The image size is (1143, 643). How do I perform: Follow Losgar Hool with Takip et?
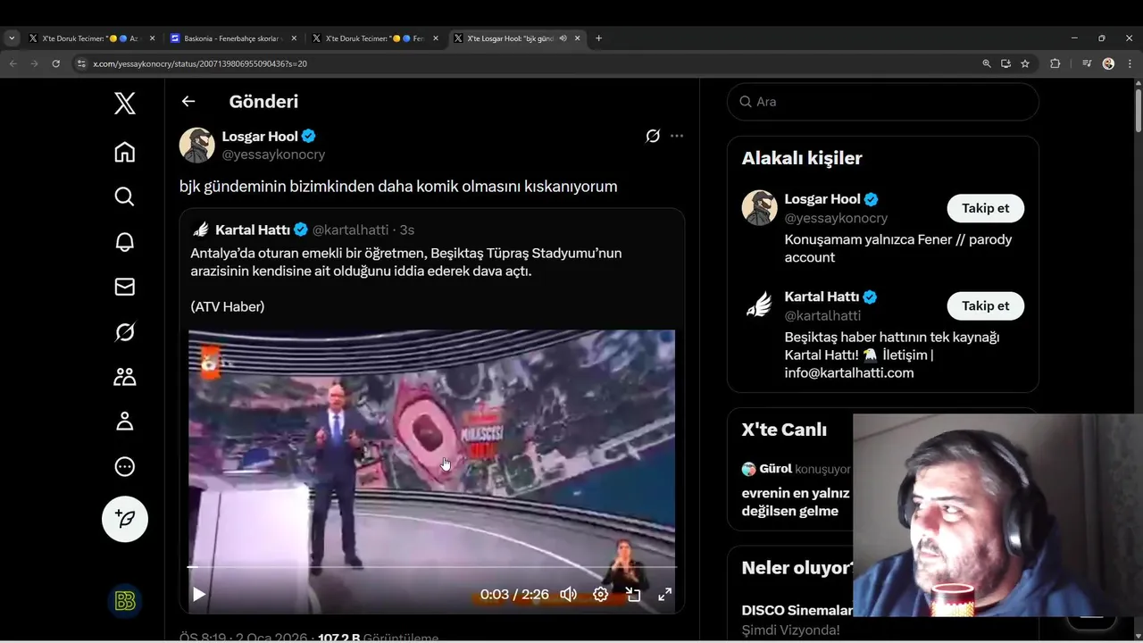[x=985, y=208]
